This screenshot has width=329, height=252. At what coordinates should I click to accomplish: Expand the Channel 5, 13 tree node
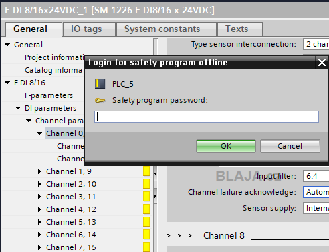tap(39, 222)
